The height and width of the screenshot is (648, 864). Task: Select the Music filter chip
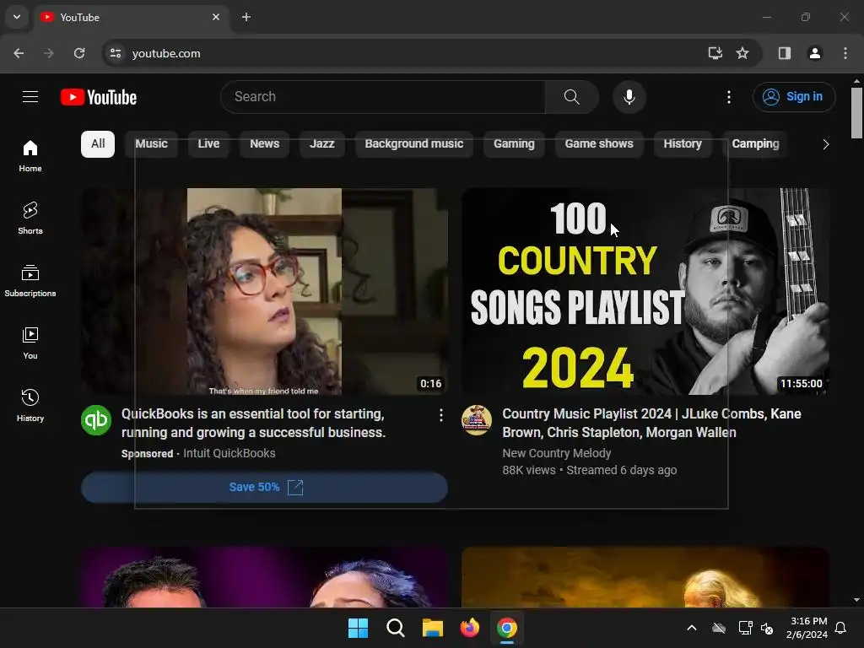151,144
